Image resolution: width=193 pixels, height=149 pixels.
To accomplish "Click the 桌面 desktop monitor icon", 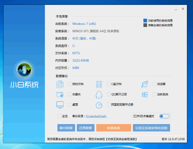I will click(x=60, y=105).
